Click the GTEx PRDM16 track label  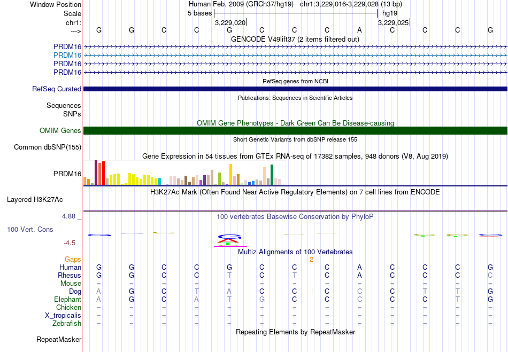67,174
